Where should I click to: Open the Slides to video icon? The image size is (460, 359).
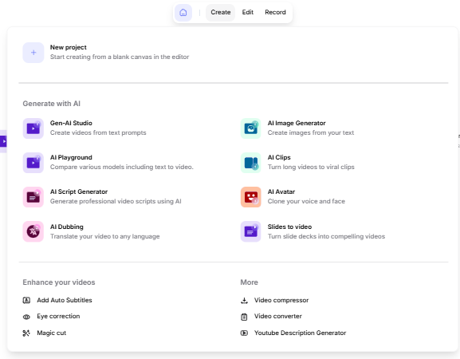(251, 231)
